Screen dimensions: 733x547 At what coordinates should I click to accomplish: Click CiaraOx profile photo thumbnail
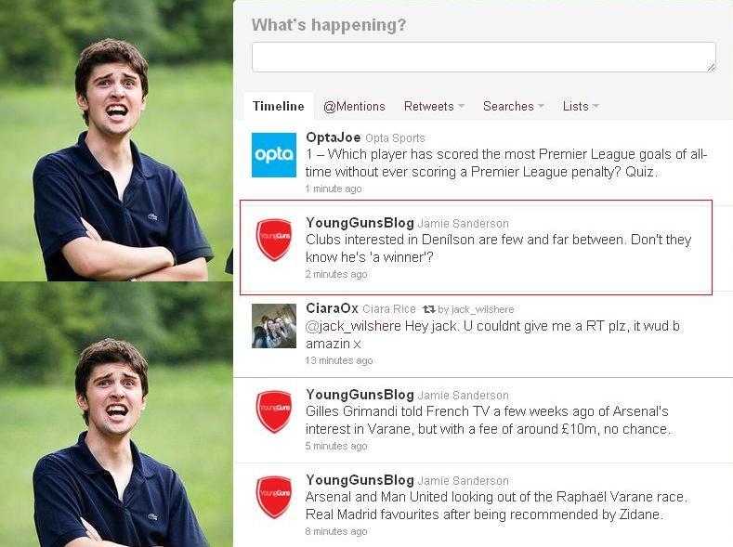pos(274,326)
